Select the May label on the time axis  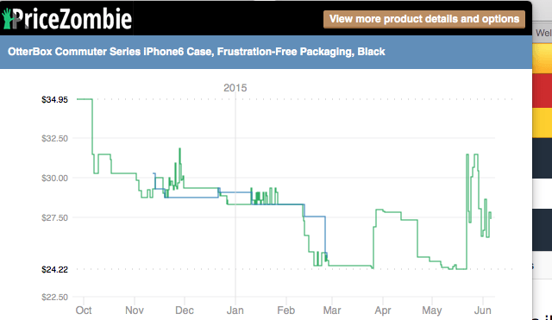(x=432, y=311)
